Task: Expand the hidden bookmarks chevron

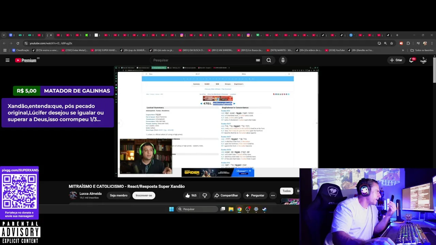Action: [x=403, y=50]
